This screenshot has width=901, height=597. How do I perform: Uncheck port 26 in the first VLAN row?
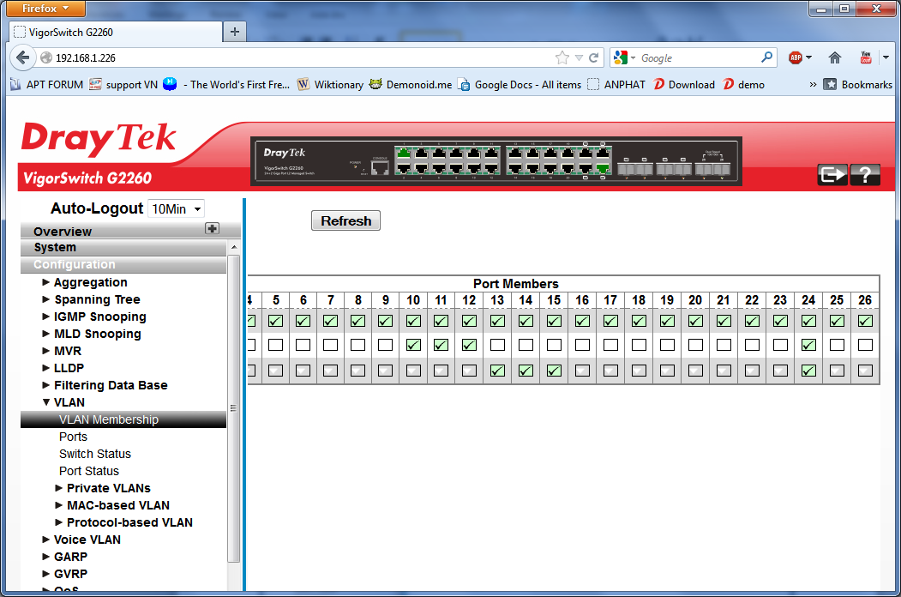[865, 321]
